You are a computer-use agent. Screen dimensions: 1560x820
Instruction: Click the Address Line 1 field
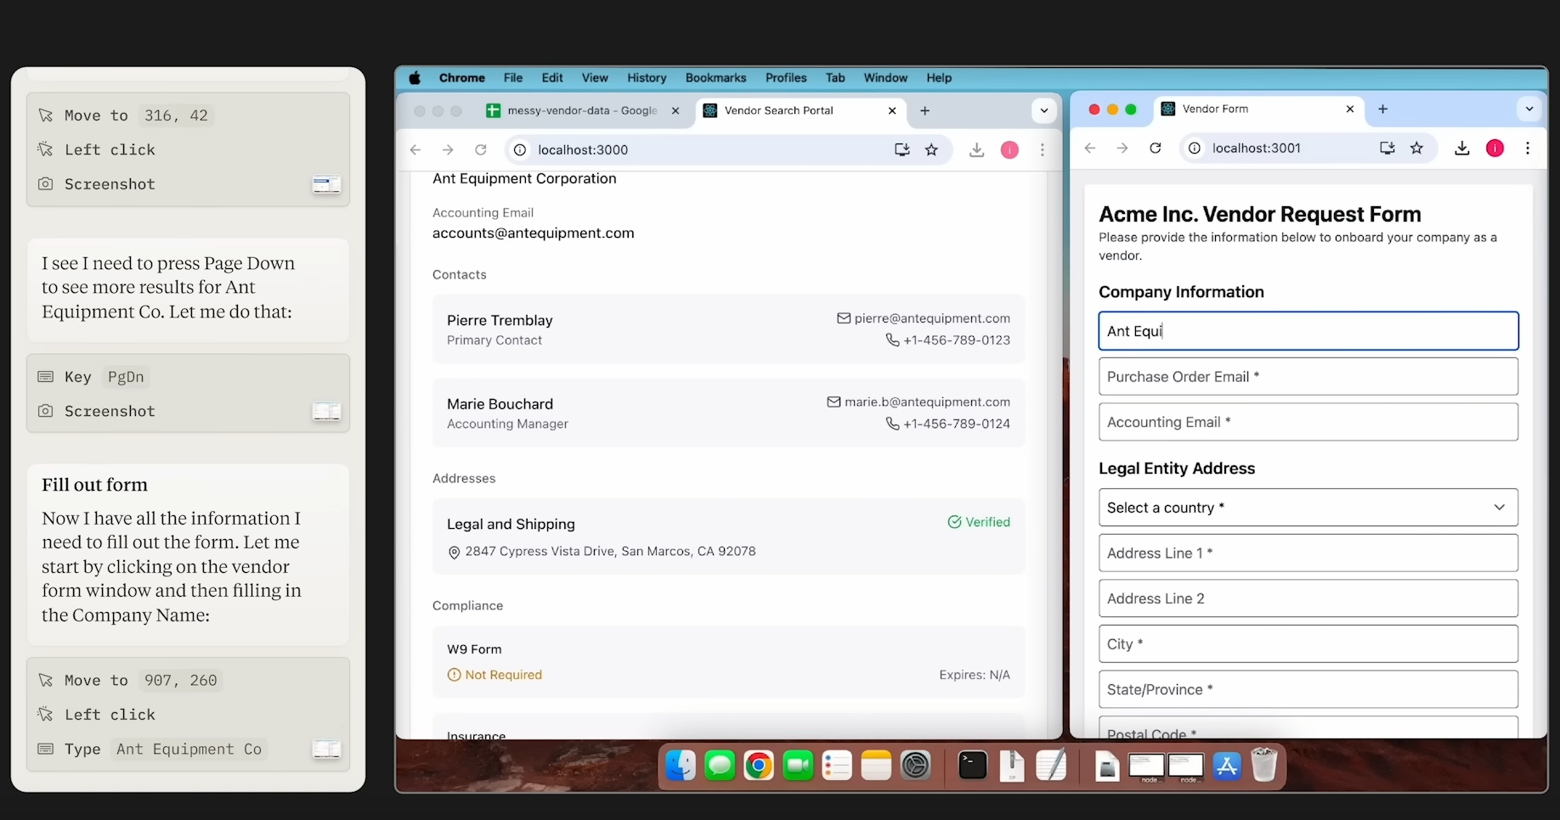click(1308, 553)
